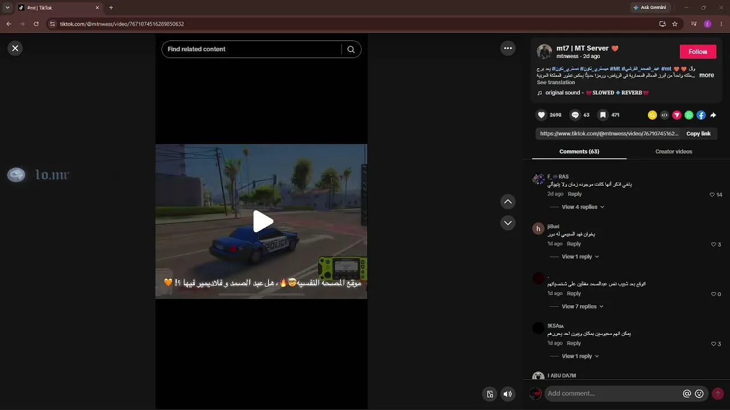The width and height of the screenshot is (730, 410).
Task: Open the mt7 creator avatar
Action: tap(544, 52)
